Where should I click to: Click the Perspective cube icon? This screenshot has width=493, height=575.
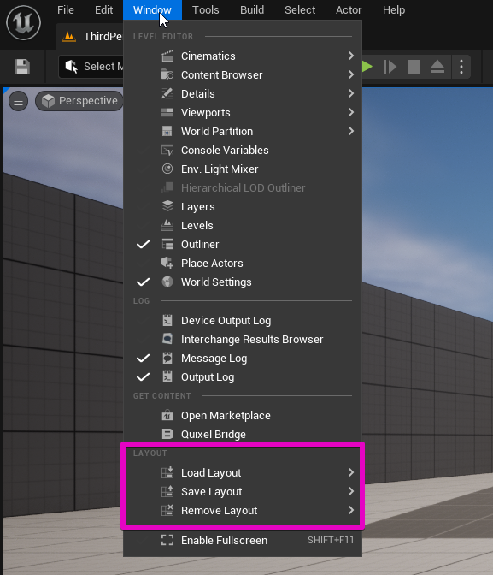pyautogui.click(x=48, y=101)
